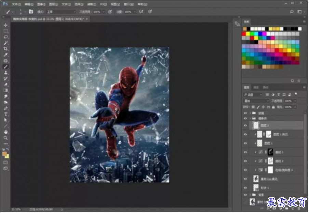
Task: Select the Zoom tool
Action: 5,138
